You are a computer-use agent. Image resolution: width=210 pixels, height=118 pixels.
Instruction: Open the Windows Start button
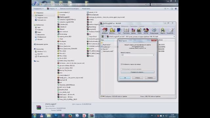click(34, 116)
